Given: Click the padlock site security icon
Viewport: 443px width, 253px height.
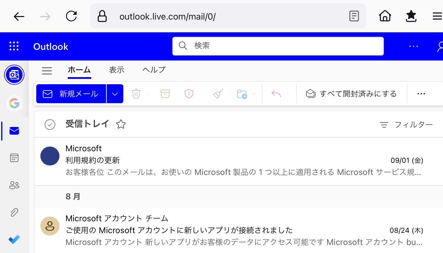Looking at the screenshot, I should click(x=102, y=16).
